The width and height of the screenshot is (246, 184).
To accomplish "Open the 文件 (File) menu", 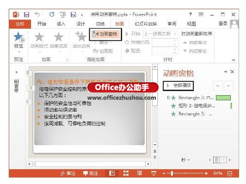I will [x=20, y=24].
